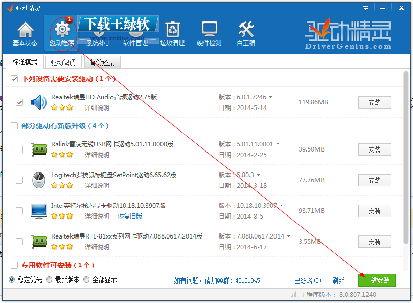Expand version dropdown 6.0.1.7246
Screen dimensions: 413x303
[270, 97]
